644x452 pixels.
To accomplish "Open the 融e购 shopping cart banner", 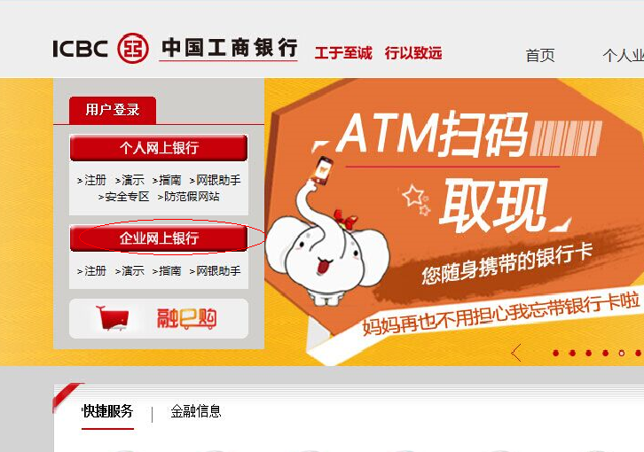I will point(159,318).
